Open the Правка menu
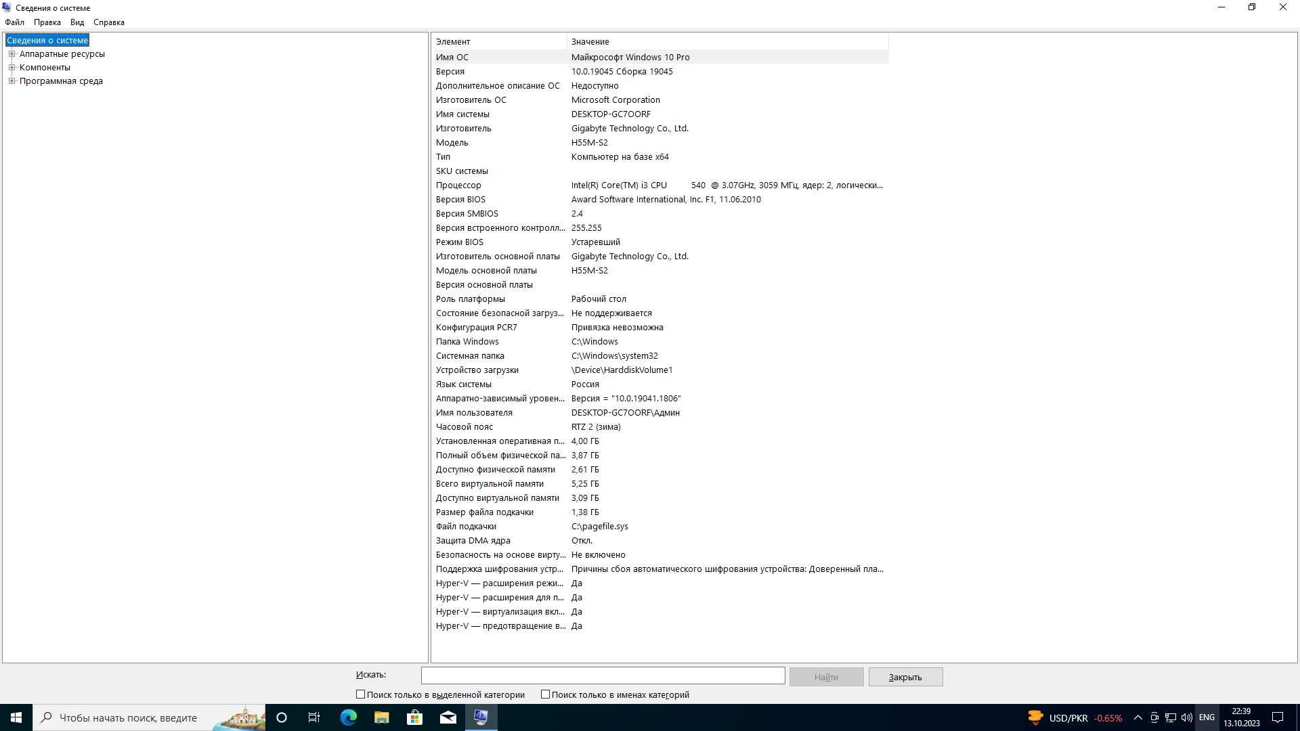This screenshot has height=731, width=1300. (x=47, y=22)
